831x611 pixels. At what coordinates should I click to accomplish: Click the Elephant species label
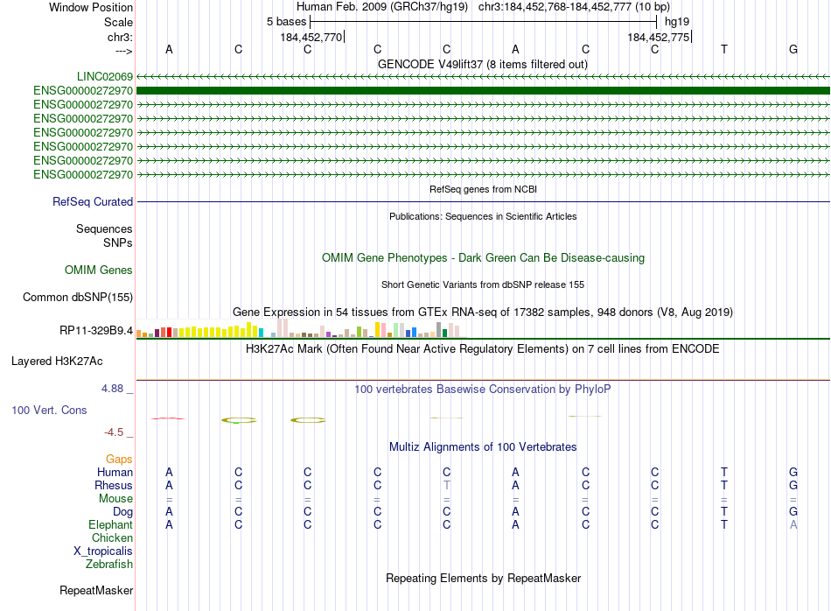[x=111, y=524]
